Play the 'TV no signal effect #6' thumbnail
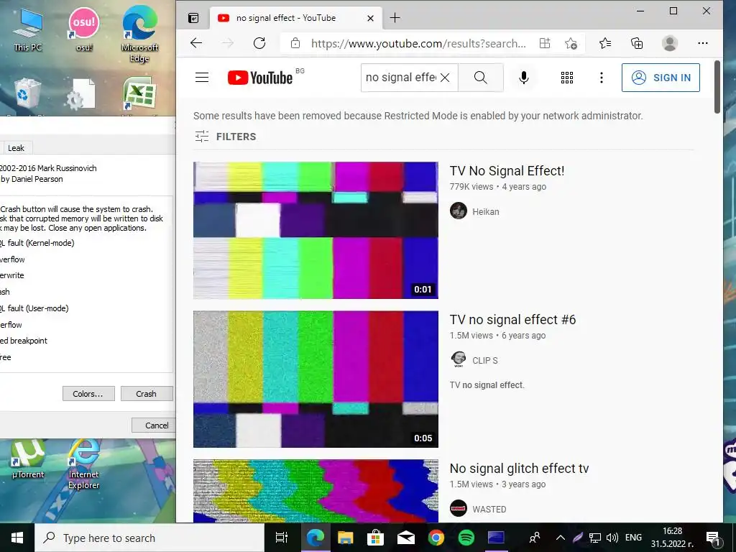Image resolution: width=736 pixels, height=552 pixels. point(316,379)
